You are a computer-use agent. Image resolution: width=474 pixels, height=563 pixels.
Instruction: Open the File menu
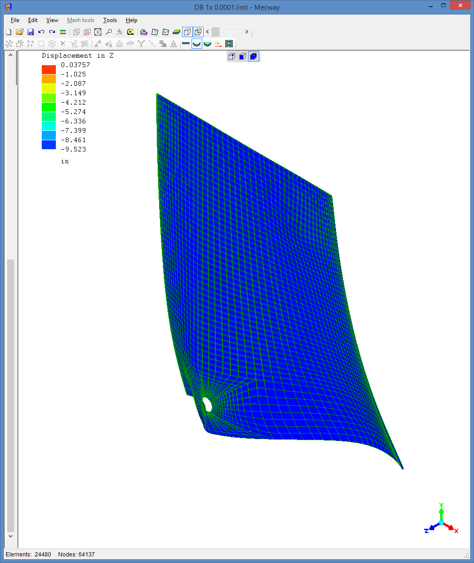[15, 20]
